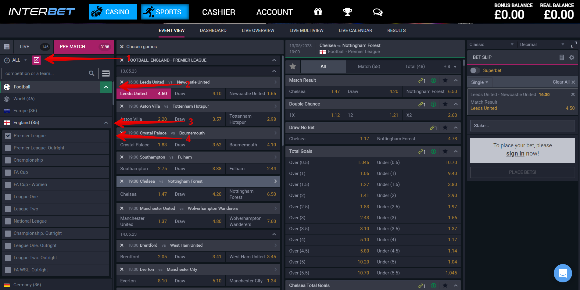This screenshot has width=580, height=290.
Task: Switch to the LIVE OVERVIEW tab
Action: pyautogui.click(x=258, y=30)
